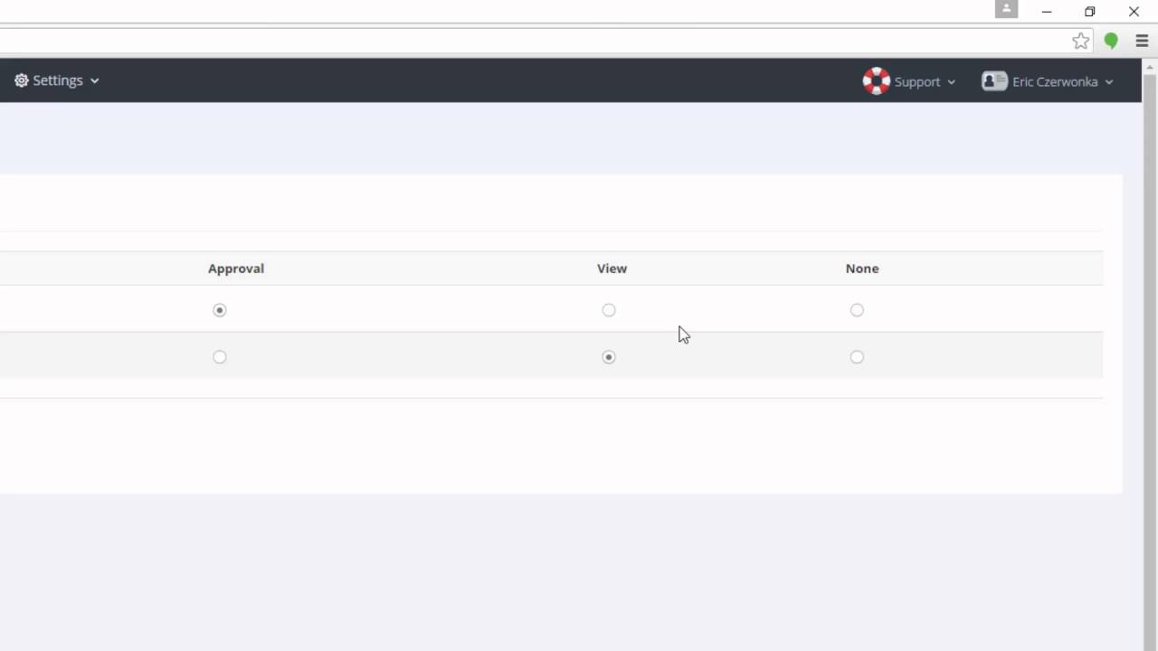Click the vertical page scrollbar
The image size is (1158, 651).
click(x=1150, y=362)
